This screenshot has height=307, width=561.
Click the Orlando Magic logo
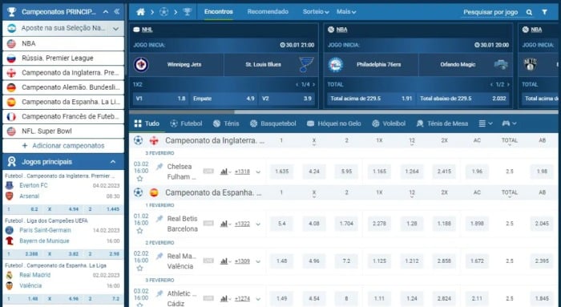coord(501,64)
